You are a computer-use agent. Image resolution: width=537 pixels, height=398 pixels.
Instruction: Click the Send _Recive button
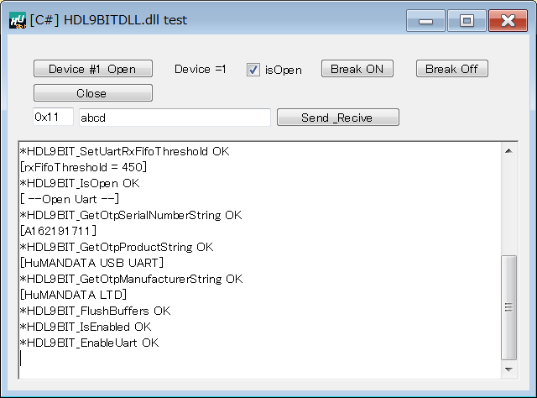click(x=337, y=118)
